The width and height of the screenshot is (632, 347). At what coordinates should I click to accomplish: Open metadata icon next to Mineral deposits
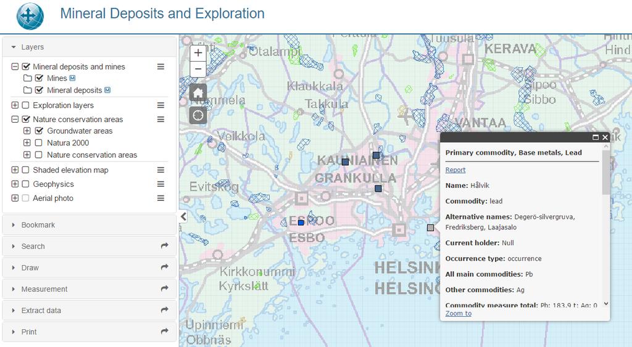click(x=107, y=90)
